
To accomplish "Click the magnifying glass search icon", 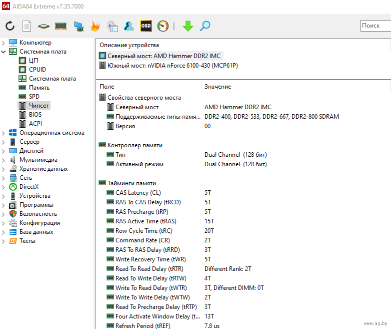I will 205,26.
